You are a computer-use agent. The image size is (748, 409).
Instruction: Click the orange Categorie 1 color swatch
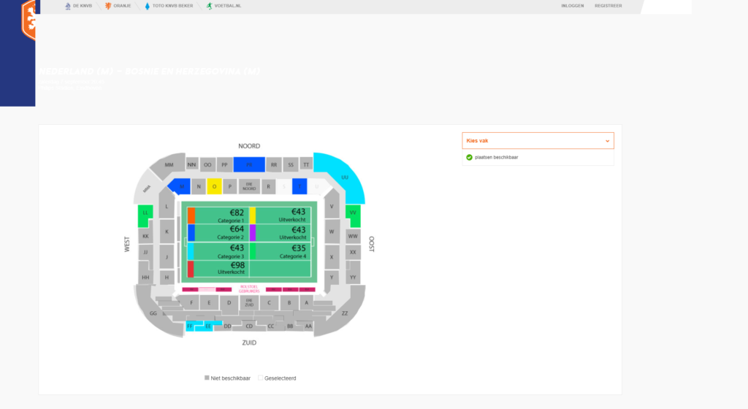tap(191, 215)
